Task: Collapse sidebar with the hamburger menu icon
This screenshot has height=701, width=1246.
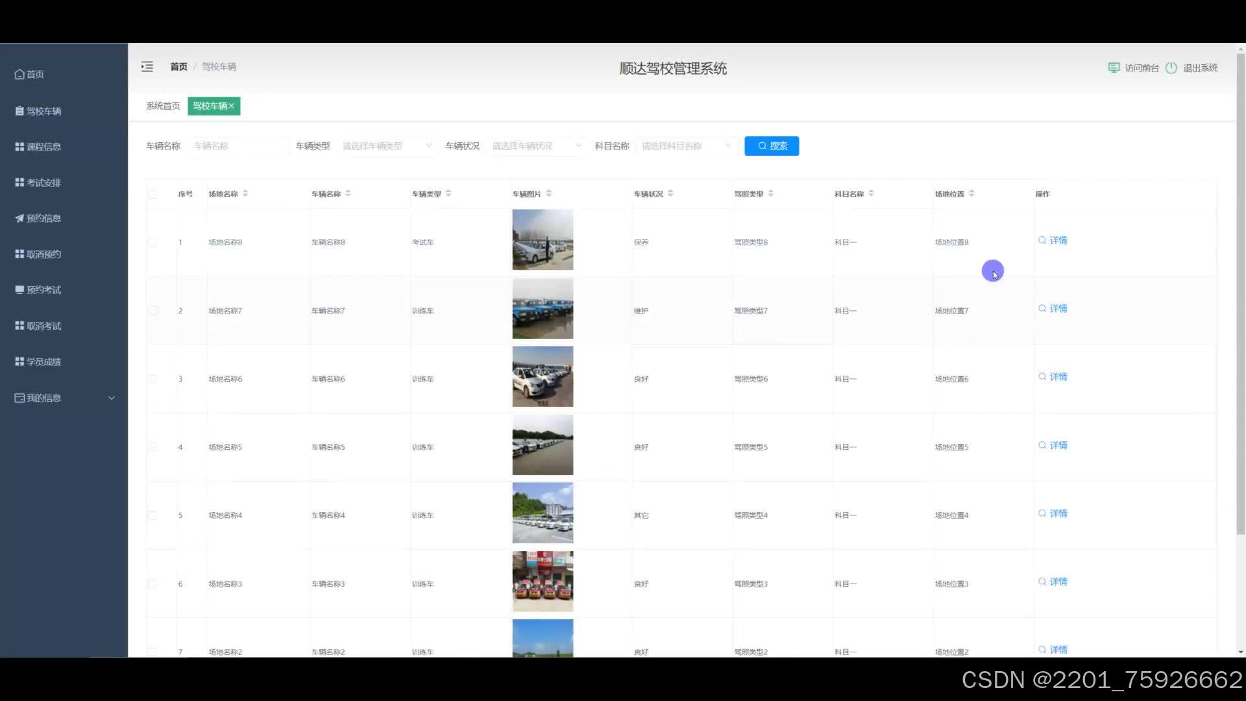Action: coord(147,67)
